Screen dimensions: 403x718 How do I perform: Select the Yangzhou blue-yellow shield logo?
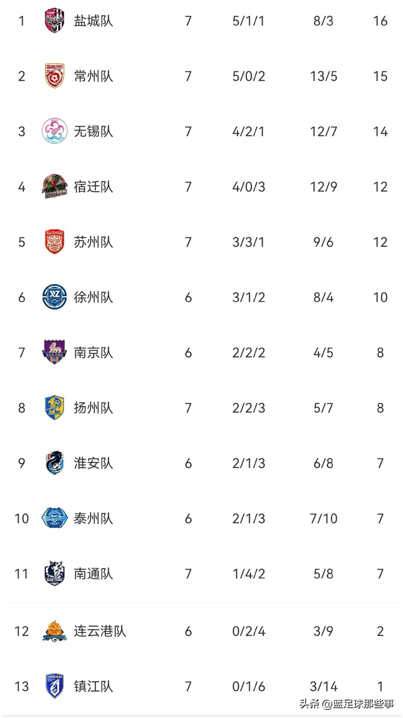coord(54,407)
